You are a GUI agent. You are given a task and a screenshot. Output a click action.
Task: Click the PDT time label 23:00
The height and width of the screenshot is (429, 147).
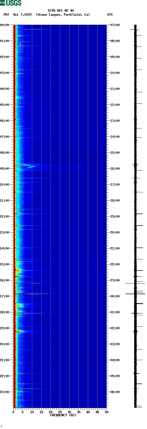pos(5,392)
